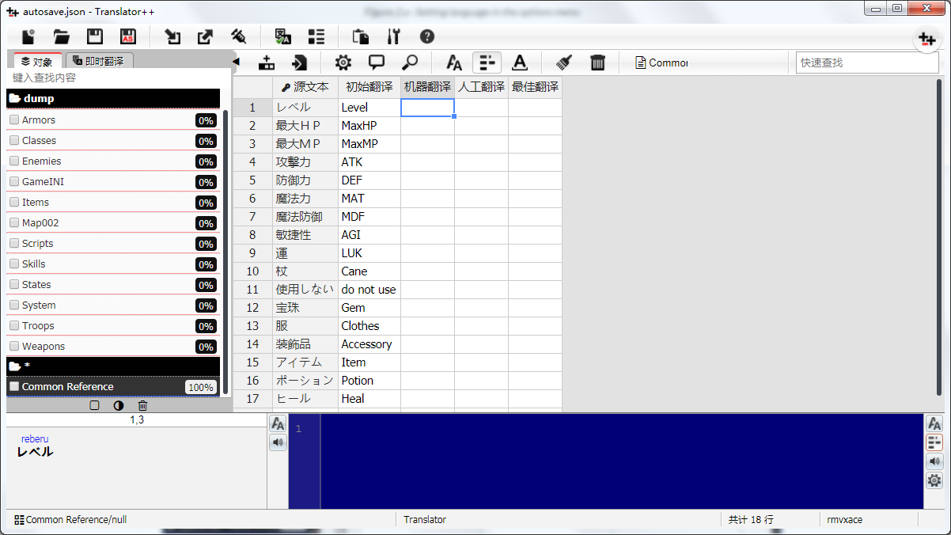This screenshot has height=535, width=951.
Task: Click the red Save As icon
Action: point(127,36)
